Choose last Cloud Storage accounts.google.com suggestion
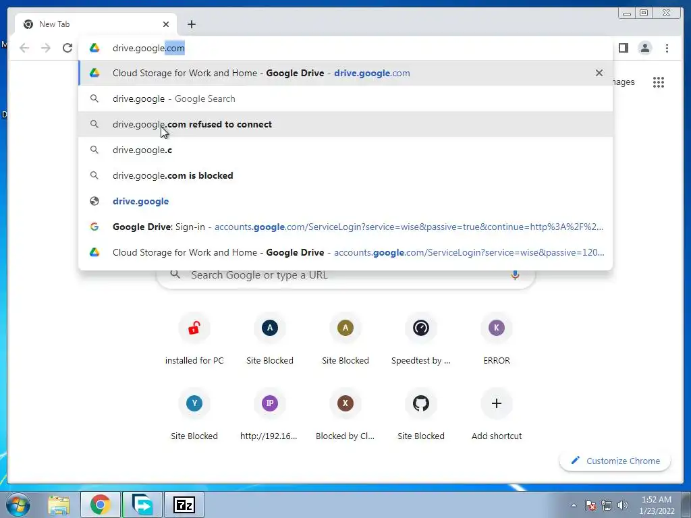This screenshot has width=691, height=518. point(345,252)
